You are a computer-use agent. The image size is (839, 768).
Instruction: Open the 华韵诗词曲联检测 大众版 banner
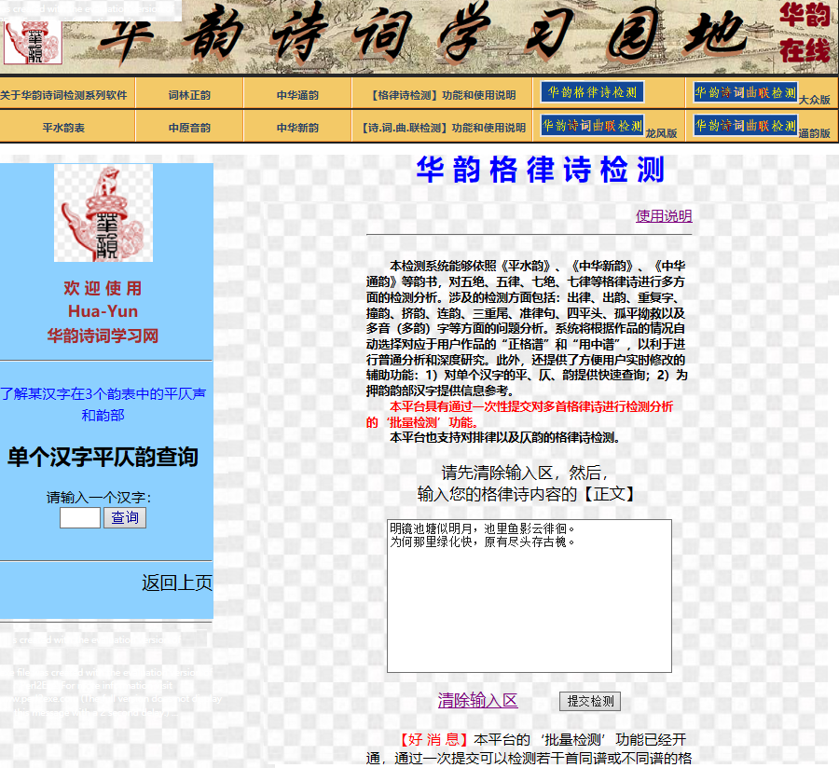point(745,92)
